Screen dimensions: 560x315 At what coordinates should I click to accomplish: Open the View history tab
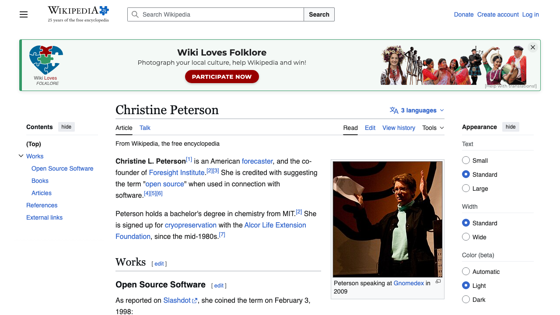click(x=399, y=128)
